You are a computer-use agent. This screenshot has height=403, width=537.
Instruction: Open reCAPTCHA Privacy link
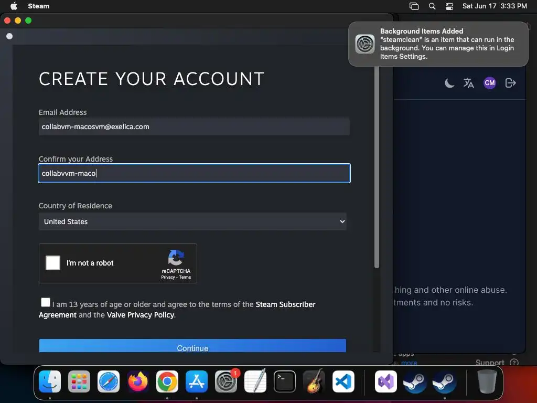click(x=168, y=277)
